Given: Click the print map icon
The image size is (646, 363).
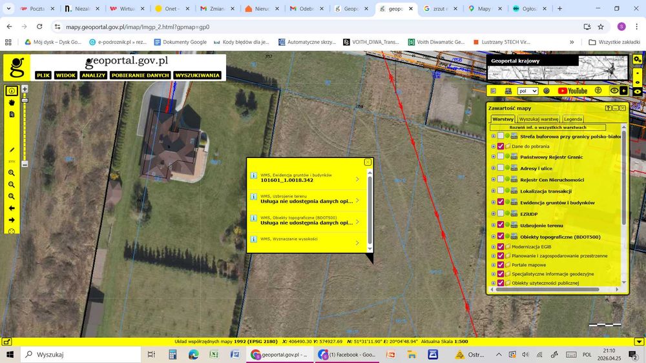Looking at the screenshot, I should pyautogui.click(x=508, y=91).
